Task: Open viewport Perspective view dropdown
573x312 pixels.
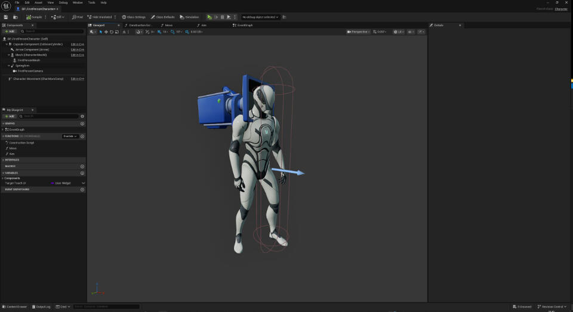Action: 358,32
